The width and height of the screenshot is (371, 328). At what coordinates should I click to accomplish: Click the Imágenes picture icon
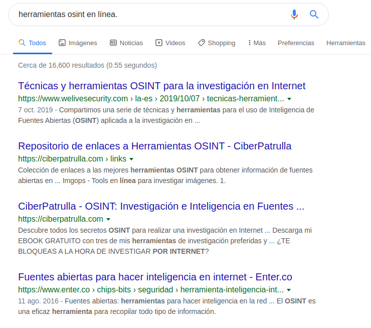[62, 43]
